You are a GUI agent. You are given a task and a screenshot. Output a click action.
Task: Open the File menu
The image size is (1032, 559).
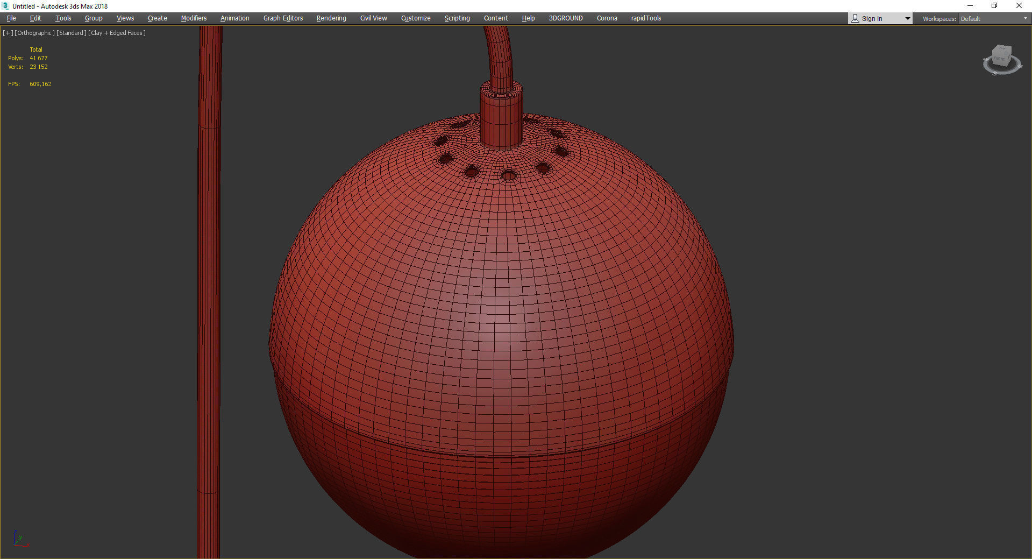(11, 18)
